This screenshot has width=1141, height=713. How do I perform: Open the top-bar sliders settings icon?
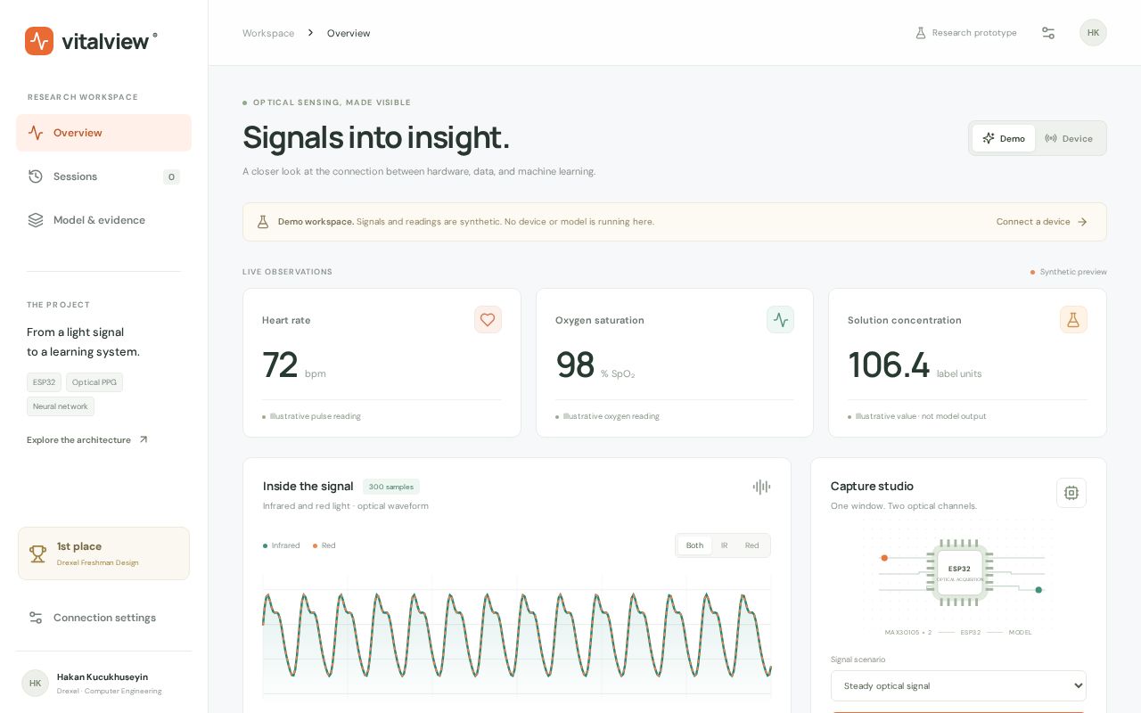coord(1048,33)
